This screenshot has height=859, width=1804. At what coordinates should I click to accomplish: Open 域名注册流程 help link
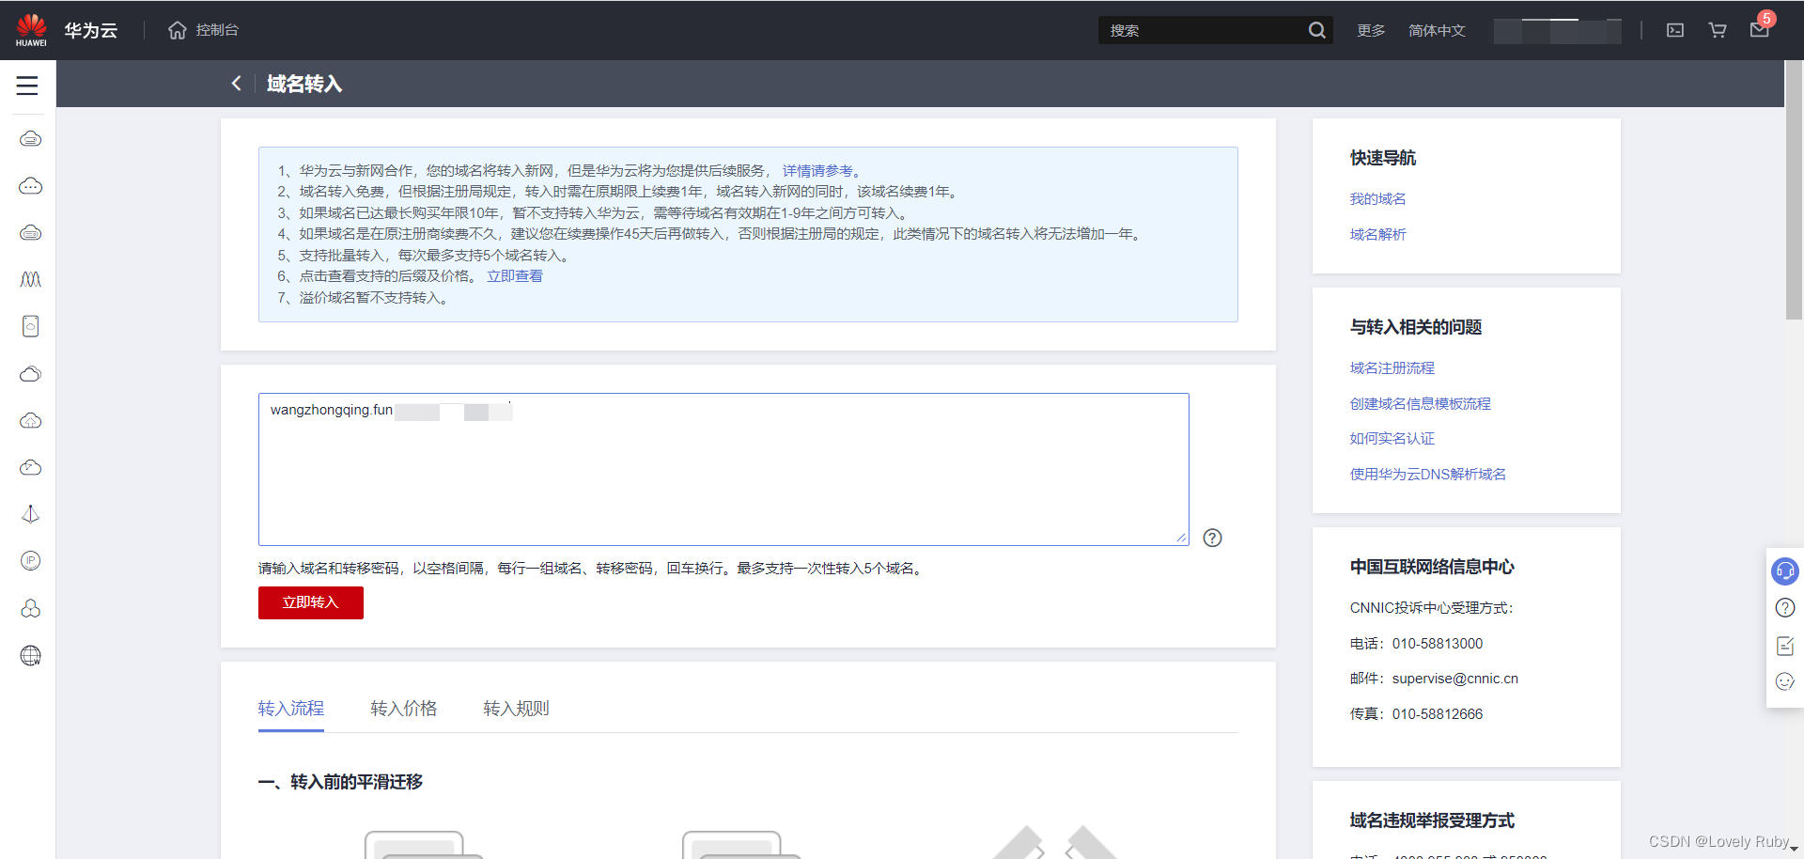click(x=1392, y=368)
